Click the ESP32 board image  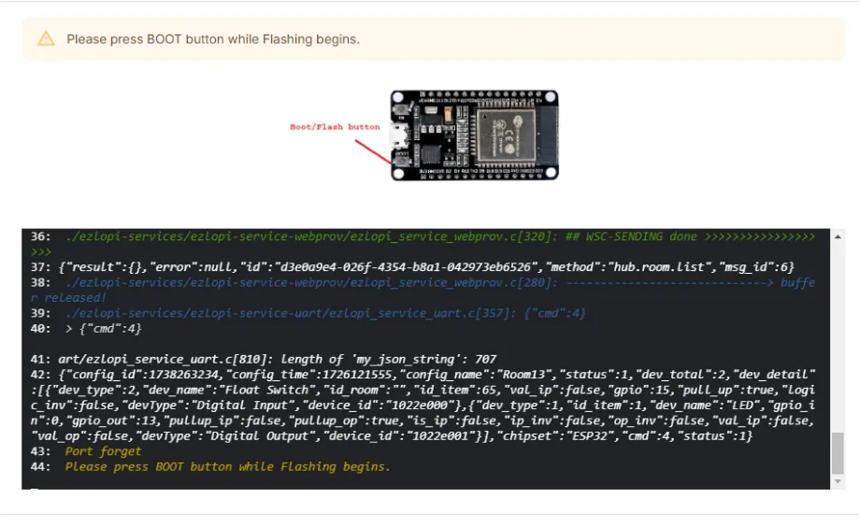point(475,135)
